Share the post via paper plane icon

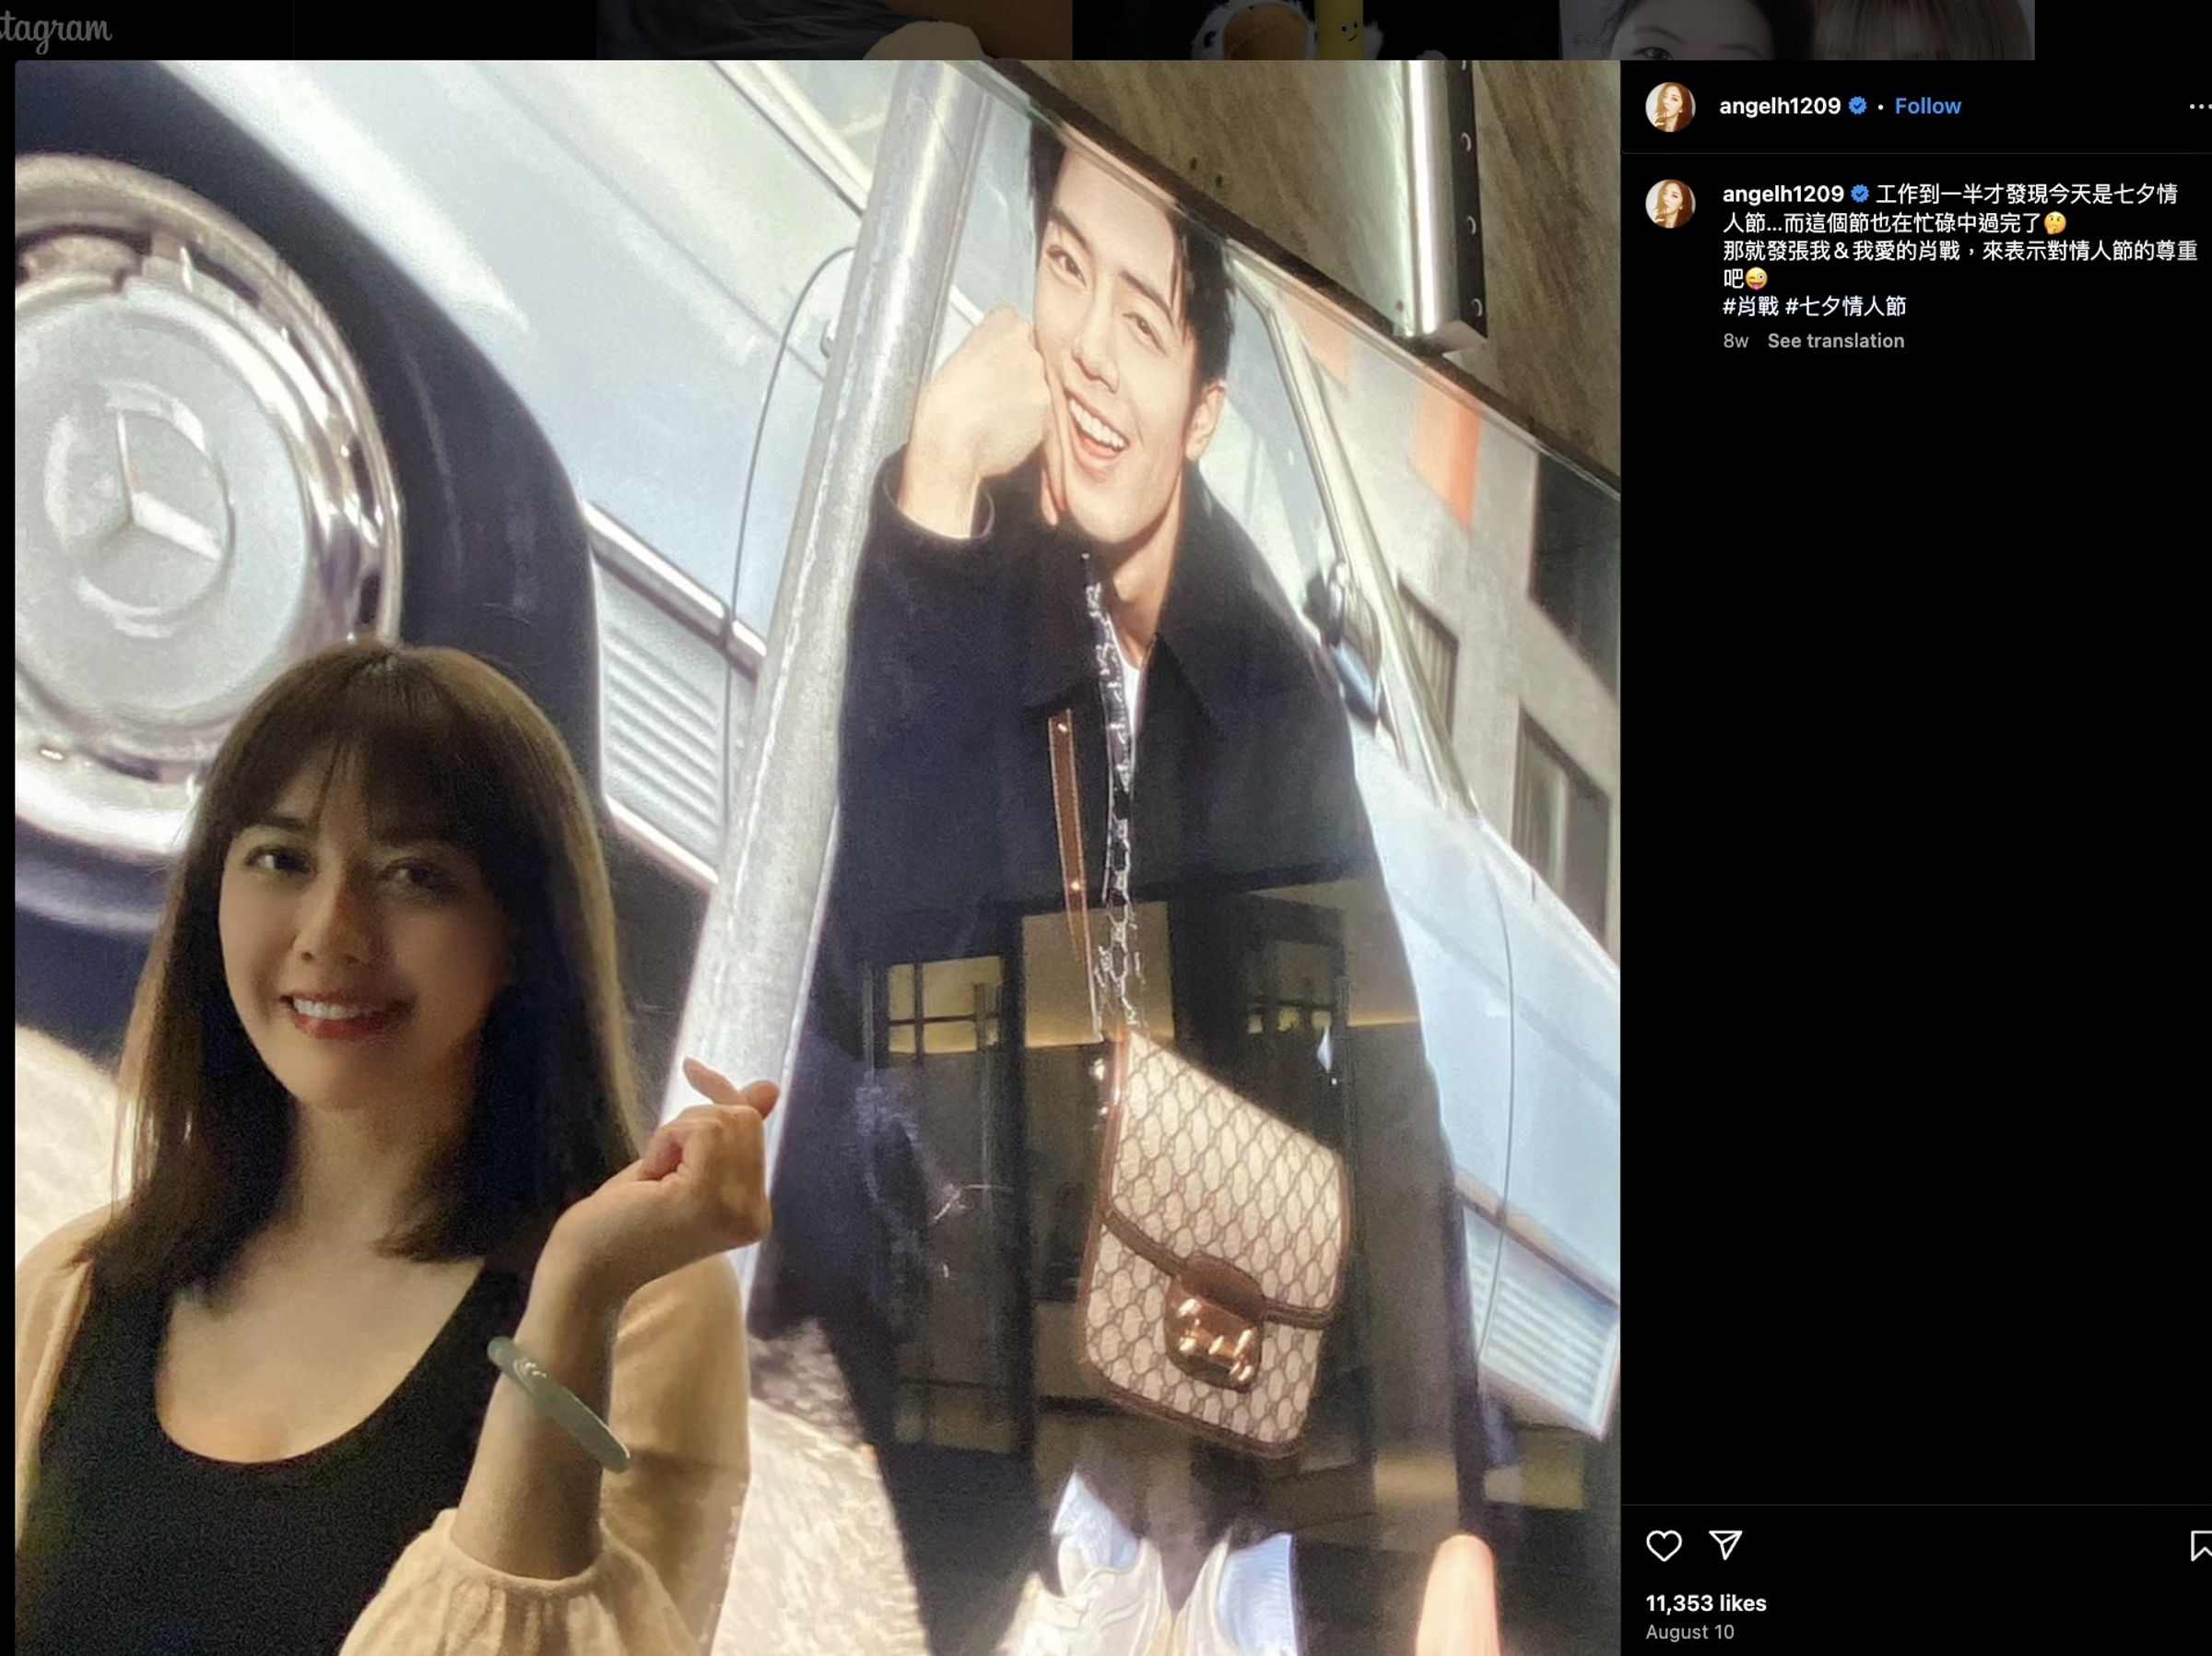click(x=1725, y=1545)
